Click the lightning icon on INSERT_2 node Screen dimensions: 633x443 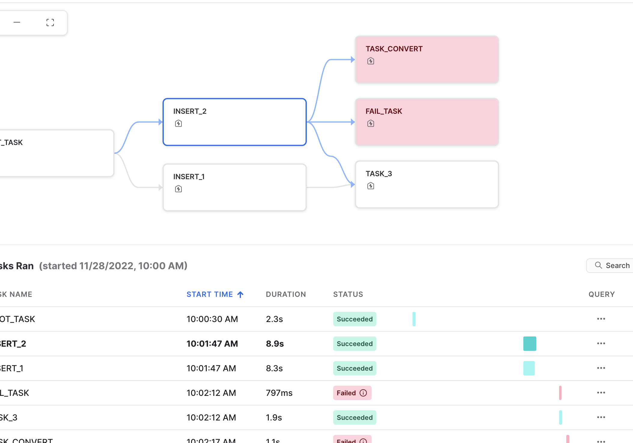pyautogui.click(x=178, y=123)
